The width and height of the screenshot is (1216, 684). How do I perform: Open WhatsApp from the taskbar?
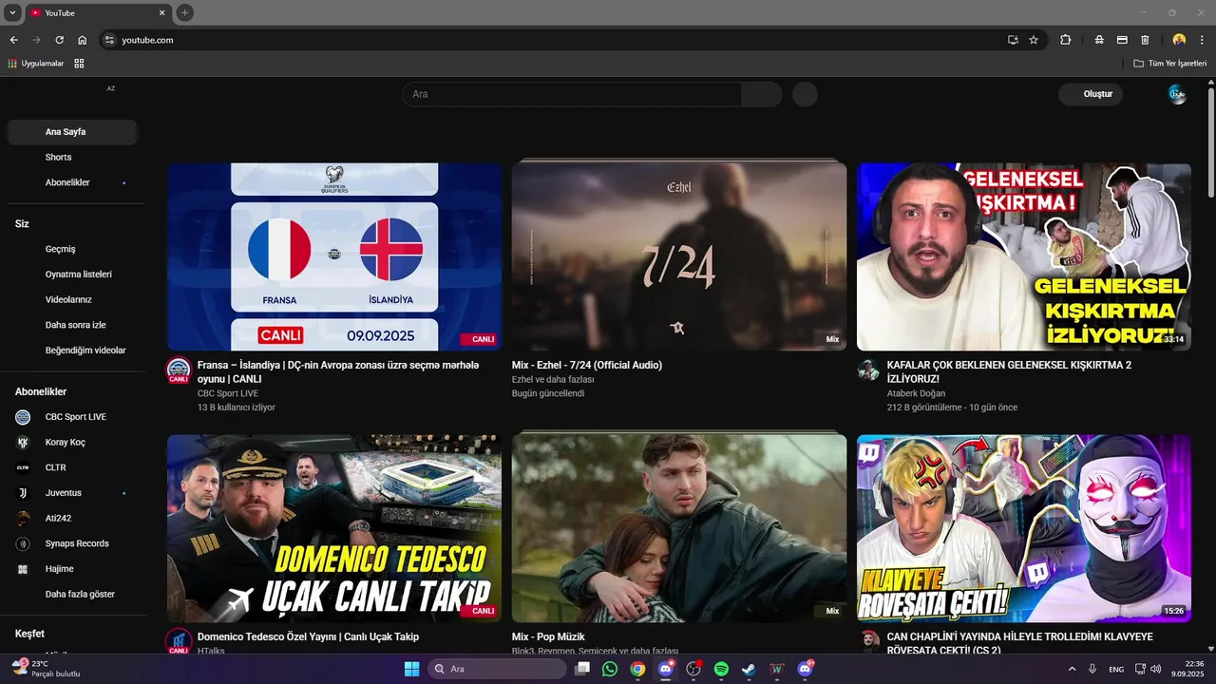(610, 669)
